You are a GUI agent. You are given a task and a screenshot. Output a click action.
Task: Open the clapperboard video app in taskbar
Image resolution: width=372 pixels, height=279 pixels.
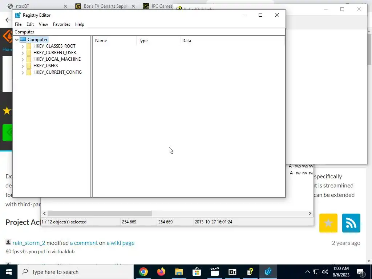click(215, 272)
